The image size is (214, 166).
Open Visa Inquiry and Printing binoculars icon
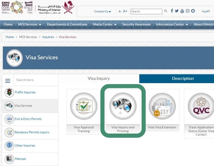click(x=123, y=106)
